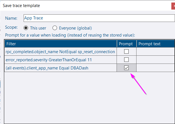Click the Prompt text cell for error_reported filter

point(155,60)
